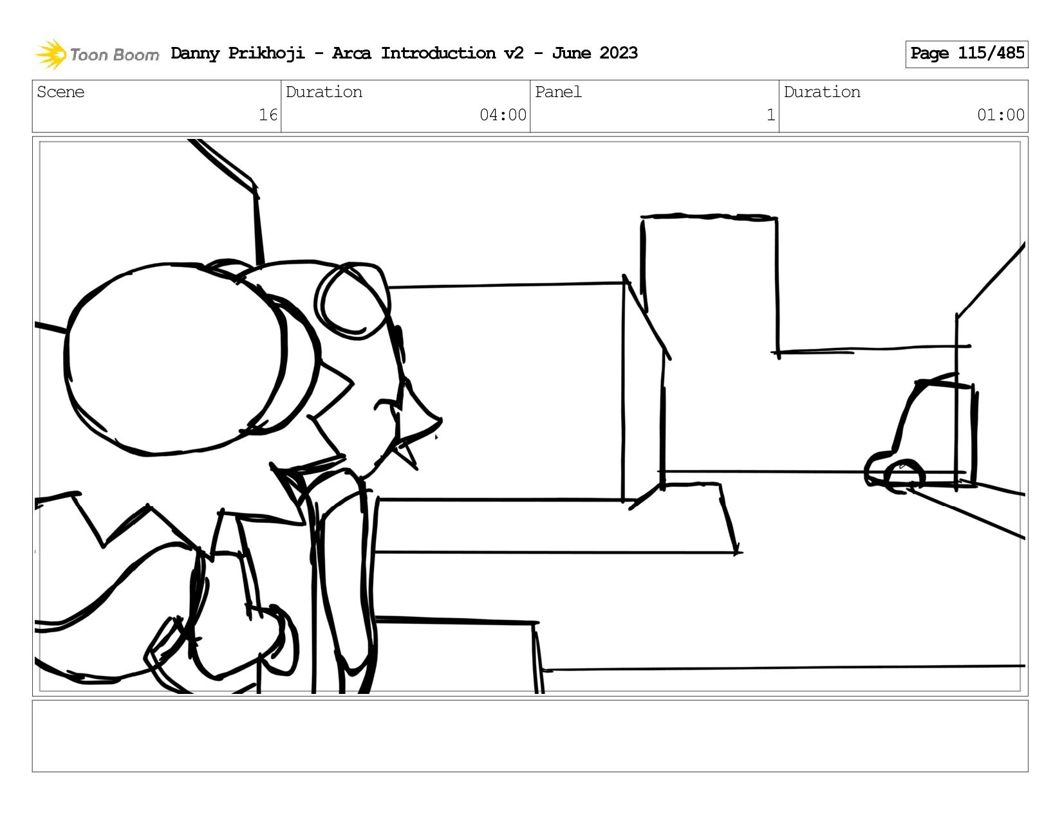Click the storyboard panel sketch

530,416
